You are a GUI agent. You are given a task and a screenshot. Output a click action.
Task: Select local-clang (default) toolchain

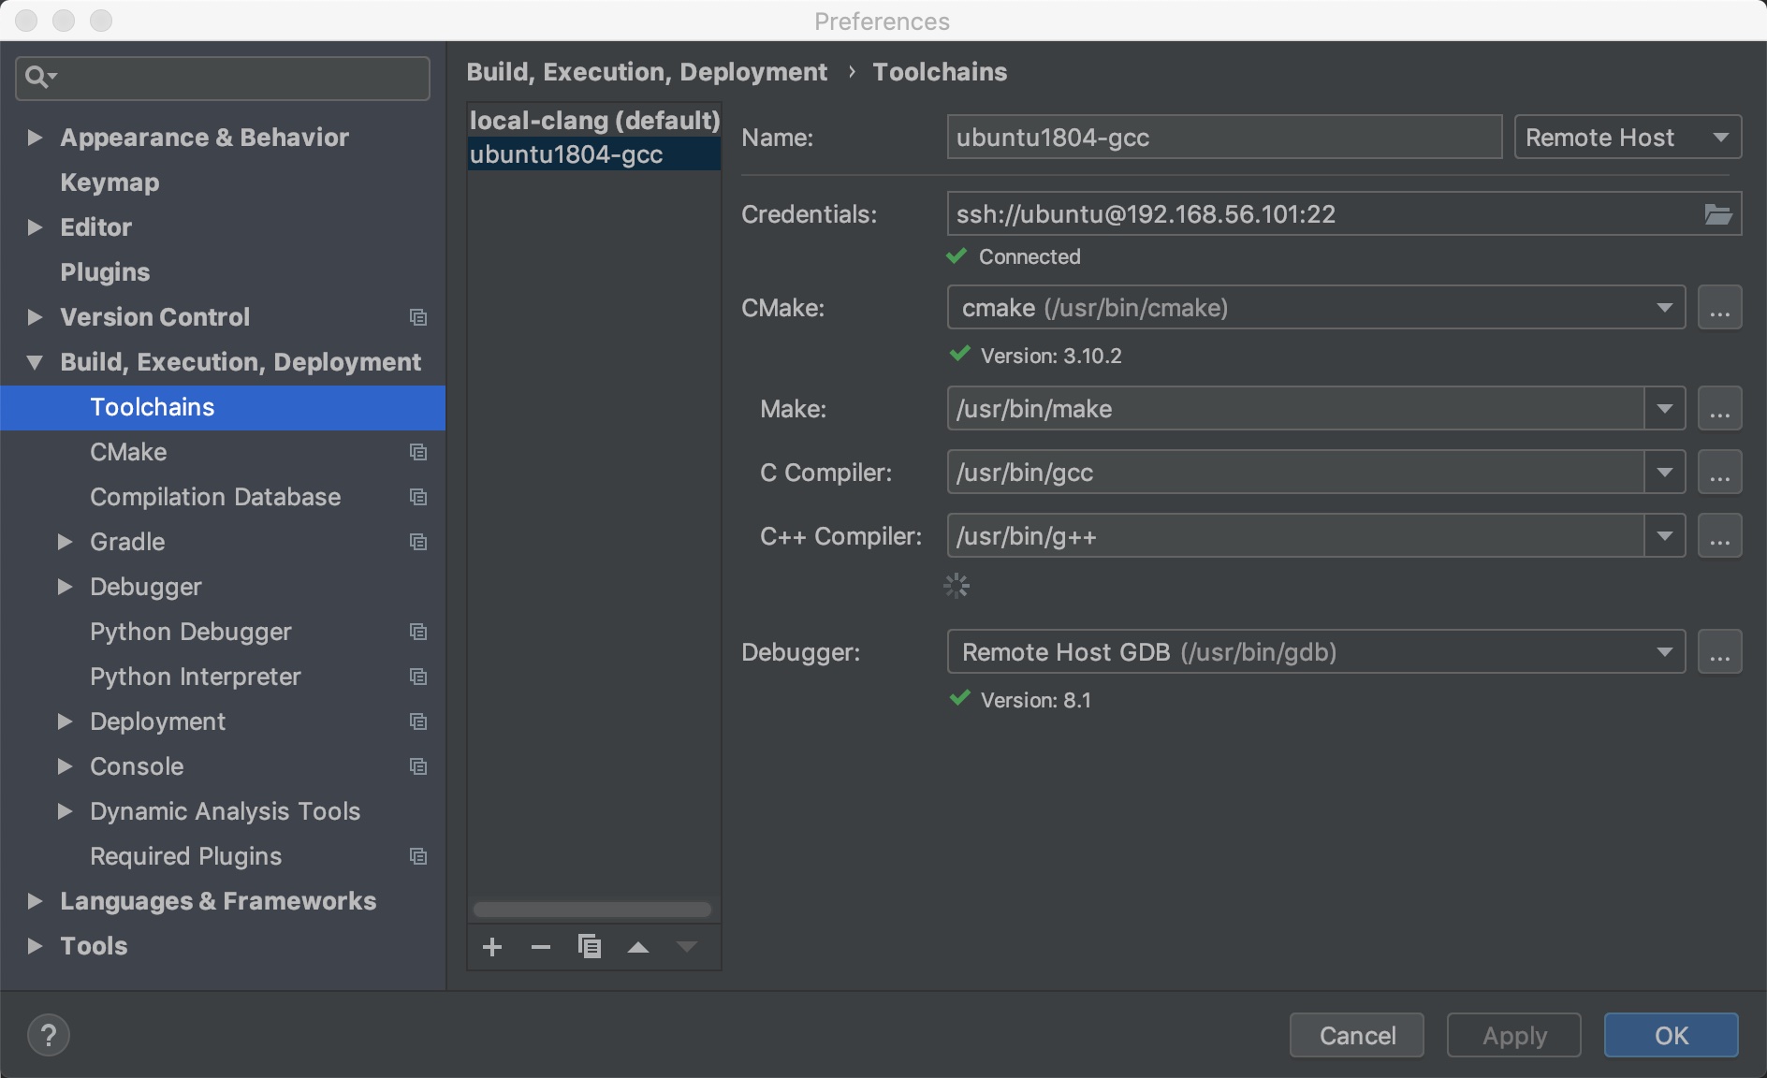pyautogui.click(x=593, y=121)
